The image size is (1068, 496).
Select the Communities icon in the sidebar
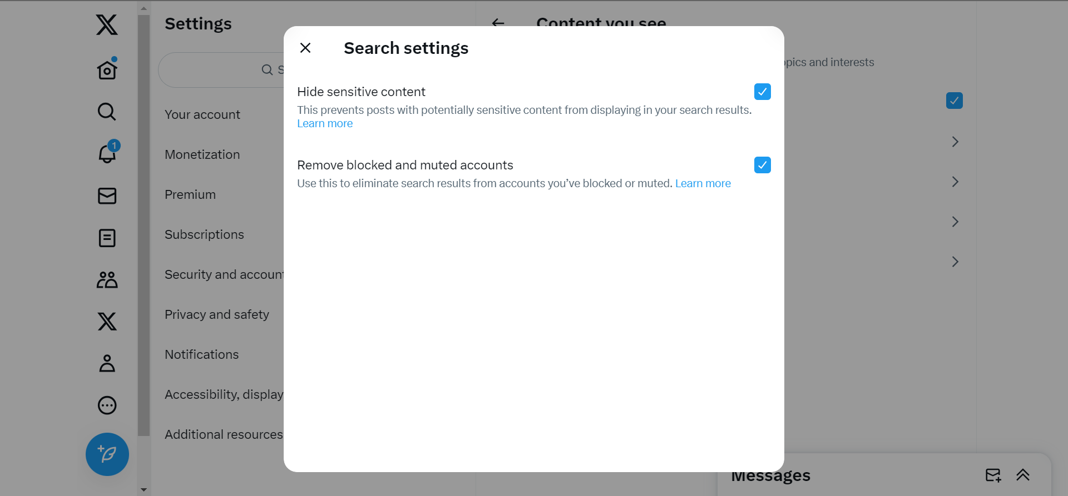[107, 279]
